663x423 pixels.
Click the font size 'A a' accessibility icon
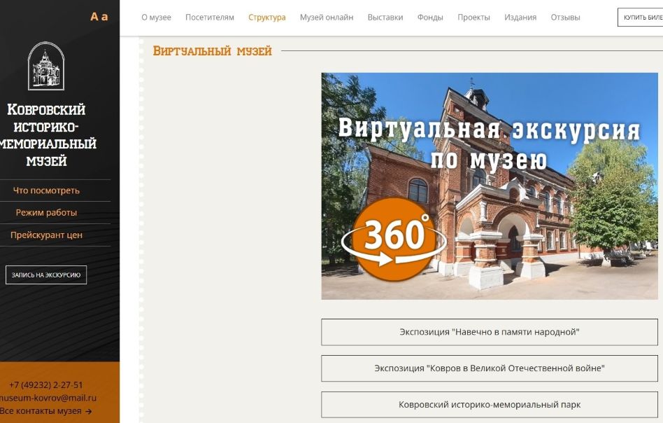(x=99, y=17)
